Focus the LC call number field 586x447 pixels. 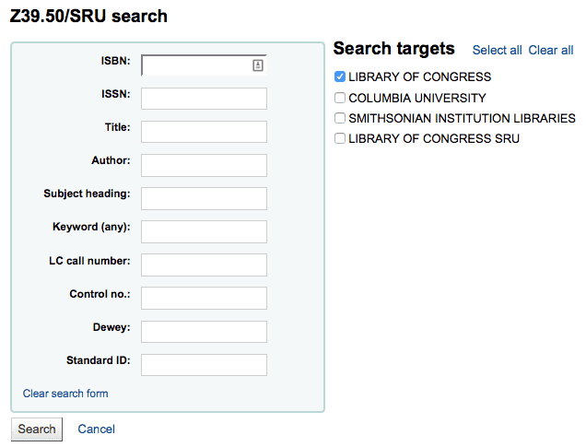[x=204, y=265]
